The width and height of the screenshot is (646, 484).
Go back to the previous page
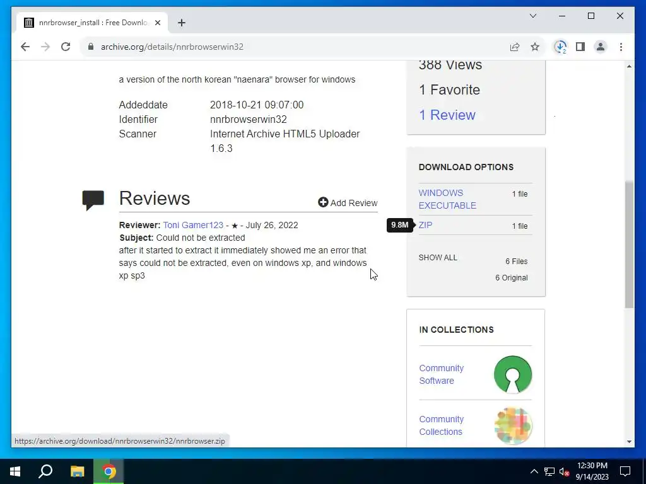25,47
